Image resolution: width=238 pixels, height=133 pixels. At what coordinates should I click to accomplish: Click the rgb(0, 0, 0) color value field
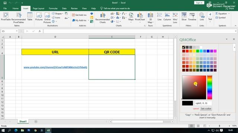coord(203,103)
